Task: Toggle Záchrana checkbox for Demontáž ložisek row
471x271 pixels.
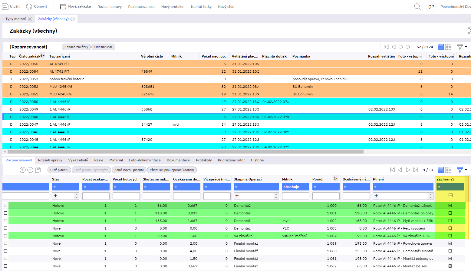Action: [x=450, y=206]
